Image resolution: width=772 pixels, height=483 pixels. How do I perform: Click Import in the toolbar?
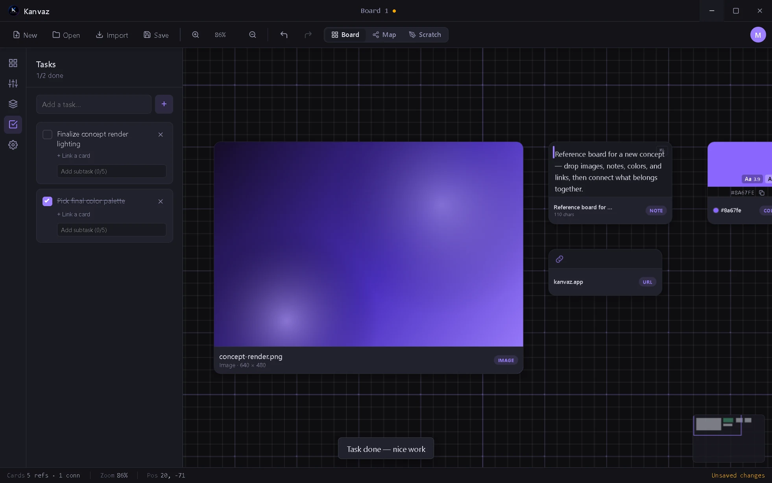[x=112, y=35]
